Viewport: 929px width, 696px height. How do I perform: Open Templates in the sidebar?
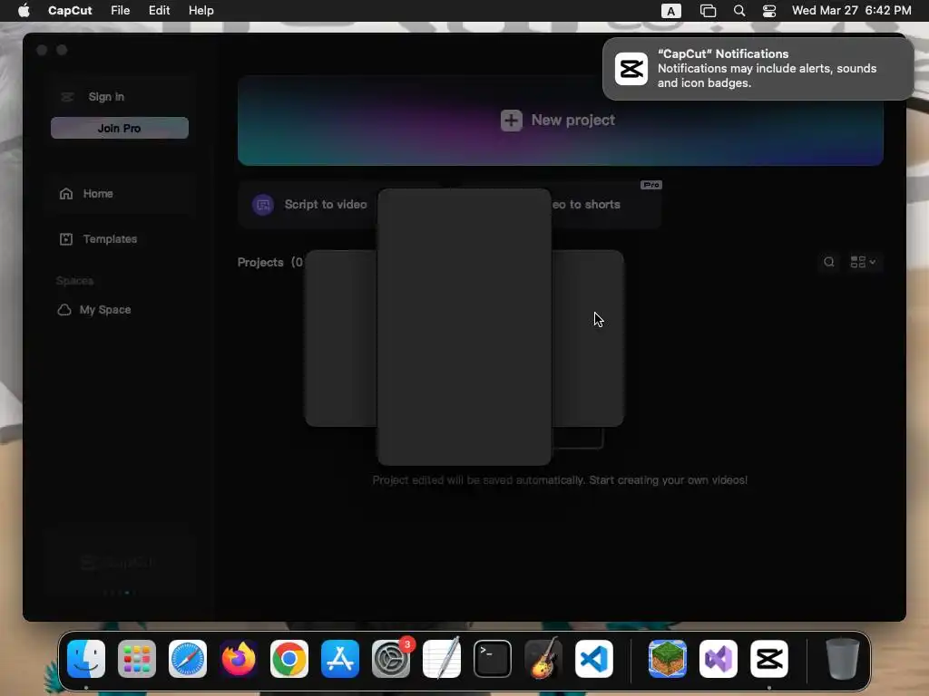(x=110, y=239)
